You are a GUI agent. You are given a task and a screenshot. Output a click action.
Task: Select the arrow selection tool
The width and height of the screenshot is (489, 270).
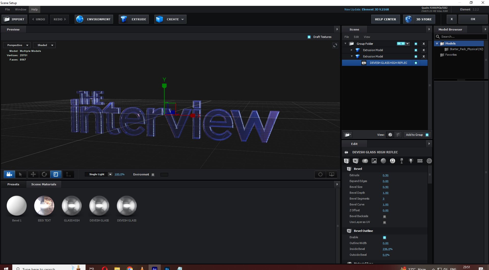pos(21,174)
